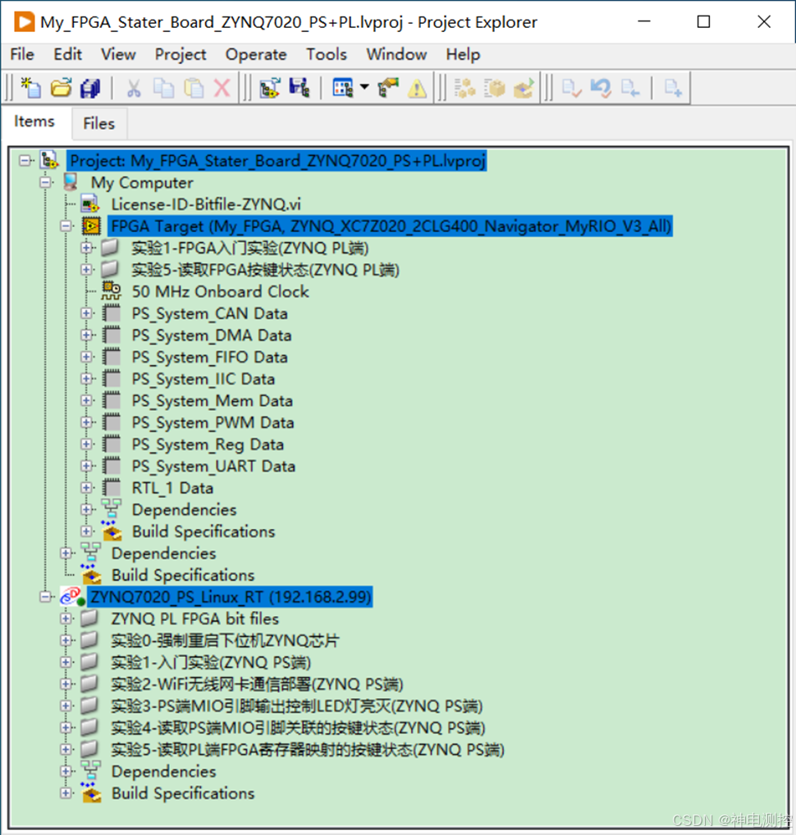Click the Paste clipboard toolbar icon
This screenshot has width=796, height=835.
(194, 88)
